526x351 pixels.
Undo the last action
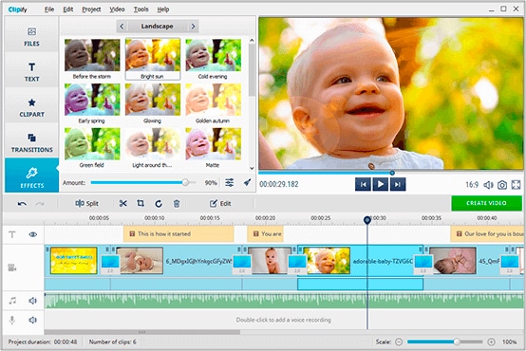(22, 204)
